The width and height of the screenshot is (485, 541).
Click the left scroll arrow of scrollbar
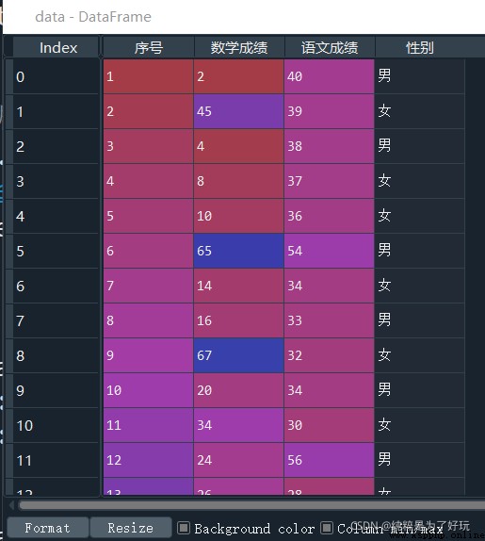point(11,505)
